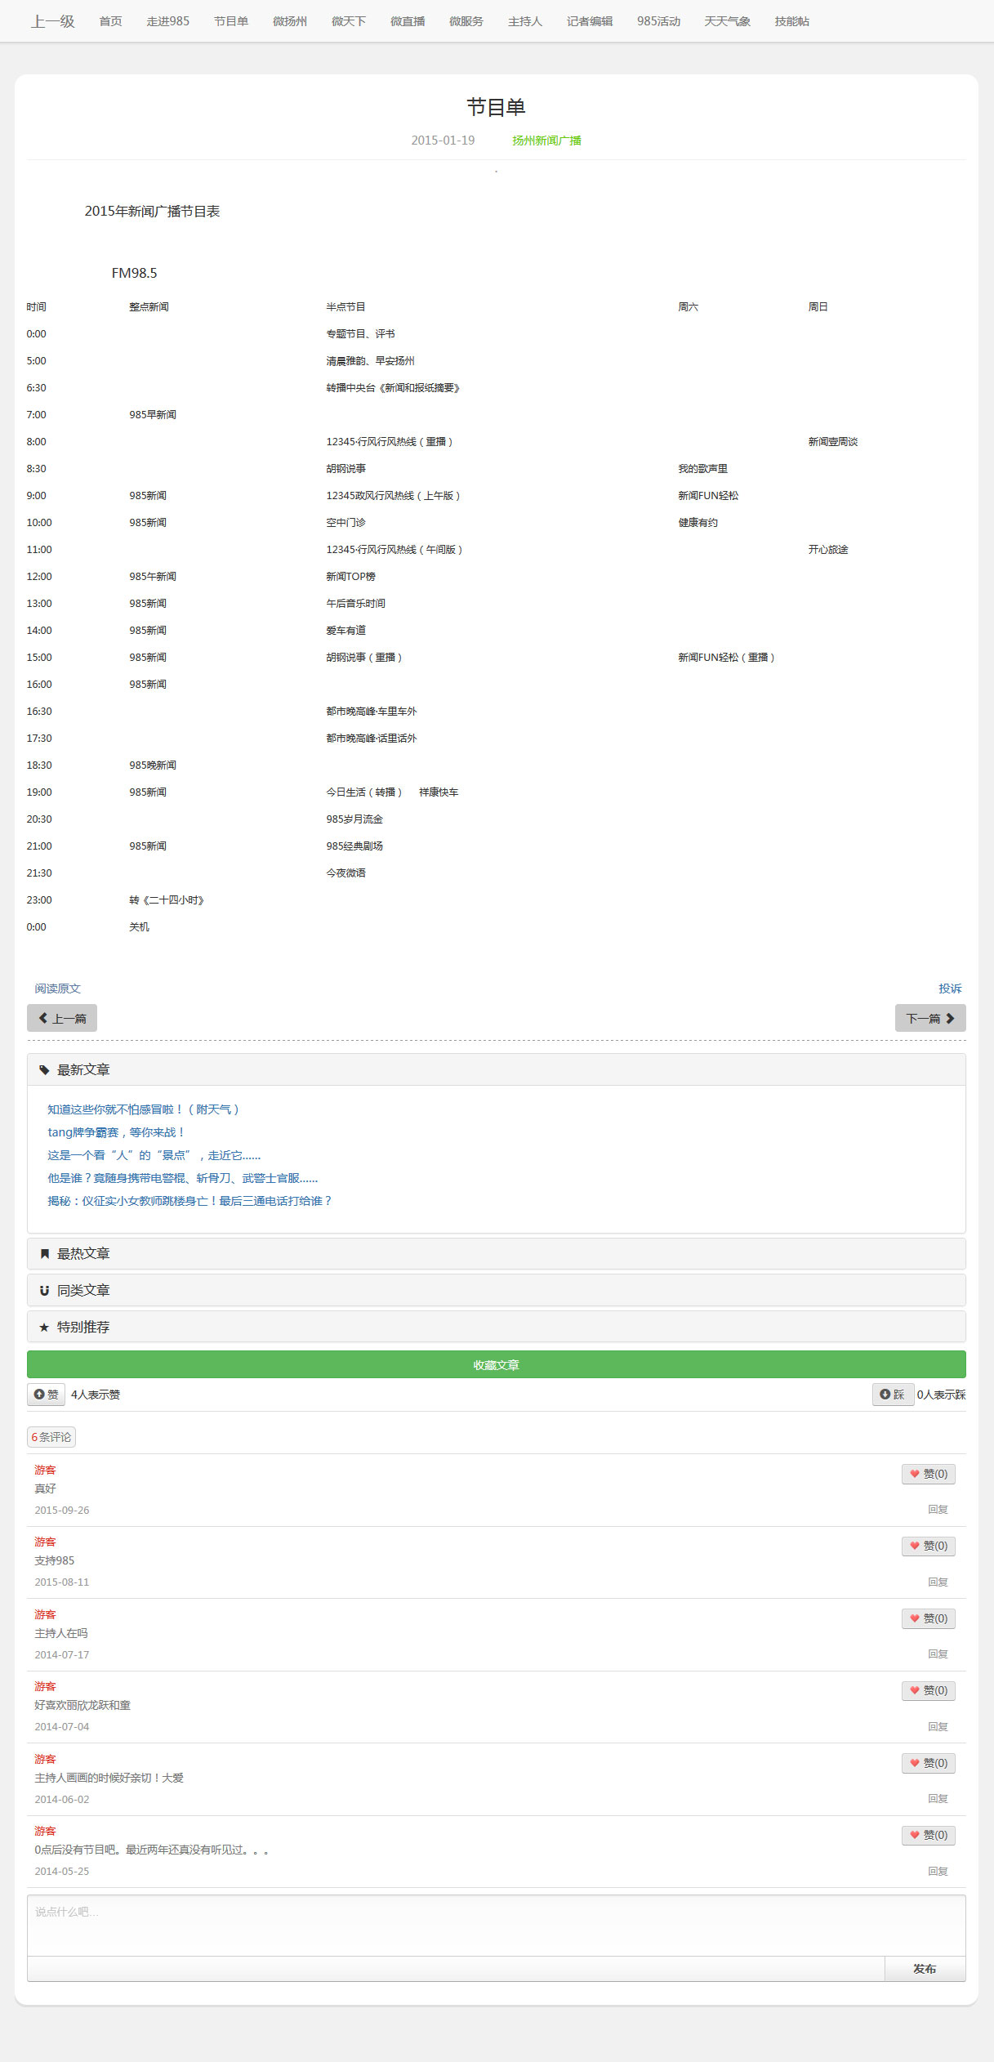Open the 微扬州 menu item
994x2062 pixels.
pos(290,21)
